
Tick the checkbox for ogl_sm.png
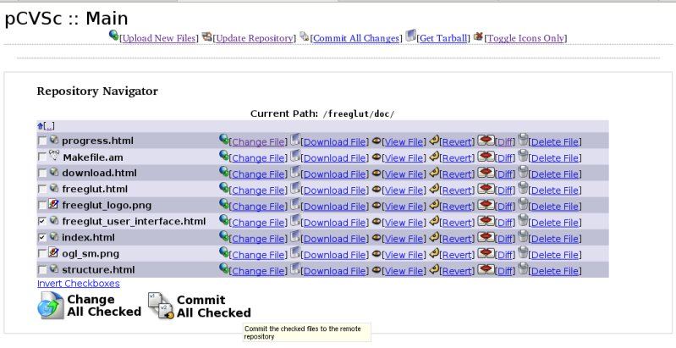point(42,254)
